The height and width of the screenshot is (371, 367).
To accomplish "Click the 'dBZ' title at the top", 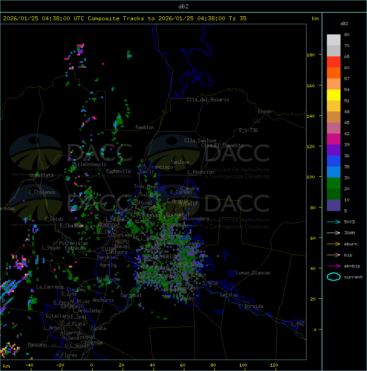I will (x=183, y=6).
